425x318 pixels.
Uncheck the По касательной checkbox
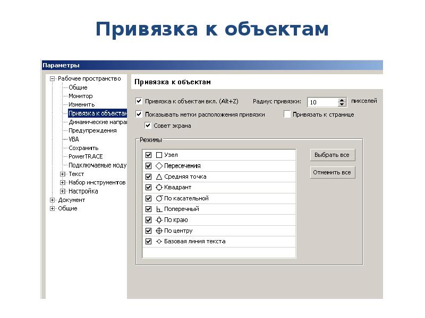point(148,198)
